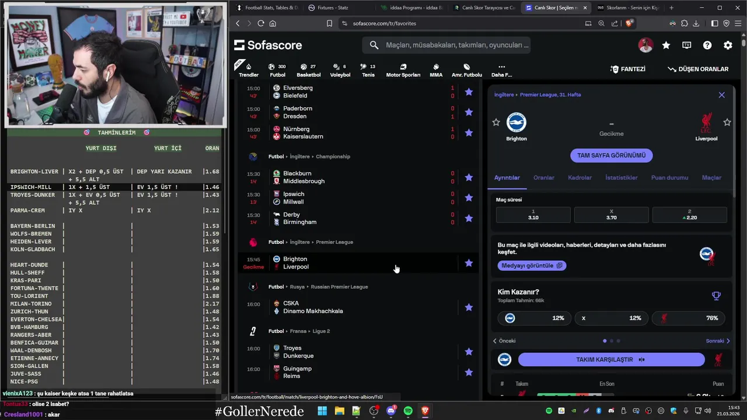Screen dimensions: 747x420
Task: Toggle favorite star for CSKA–Dinamo Makhachkala
Action: [469, 307]
